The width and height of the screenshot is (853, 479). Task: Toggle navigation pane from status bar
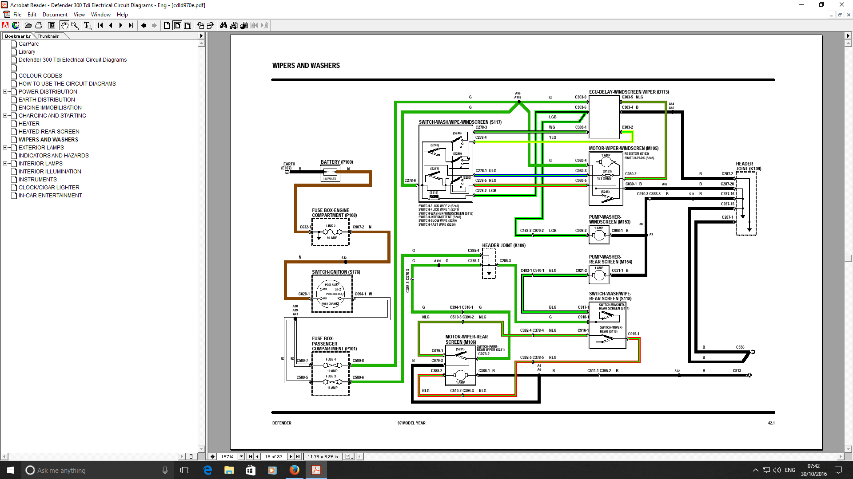(212, 456)
